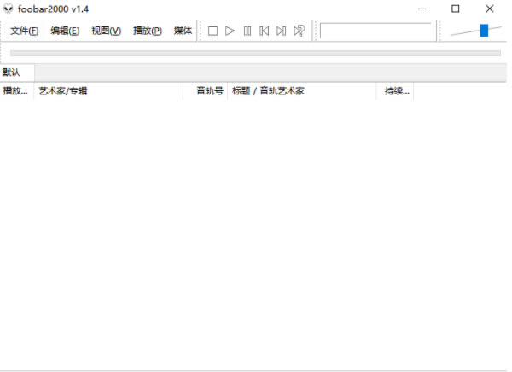Open the 媒体 menu

tap(183, 31)
